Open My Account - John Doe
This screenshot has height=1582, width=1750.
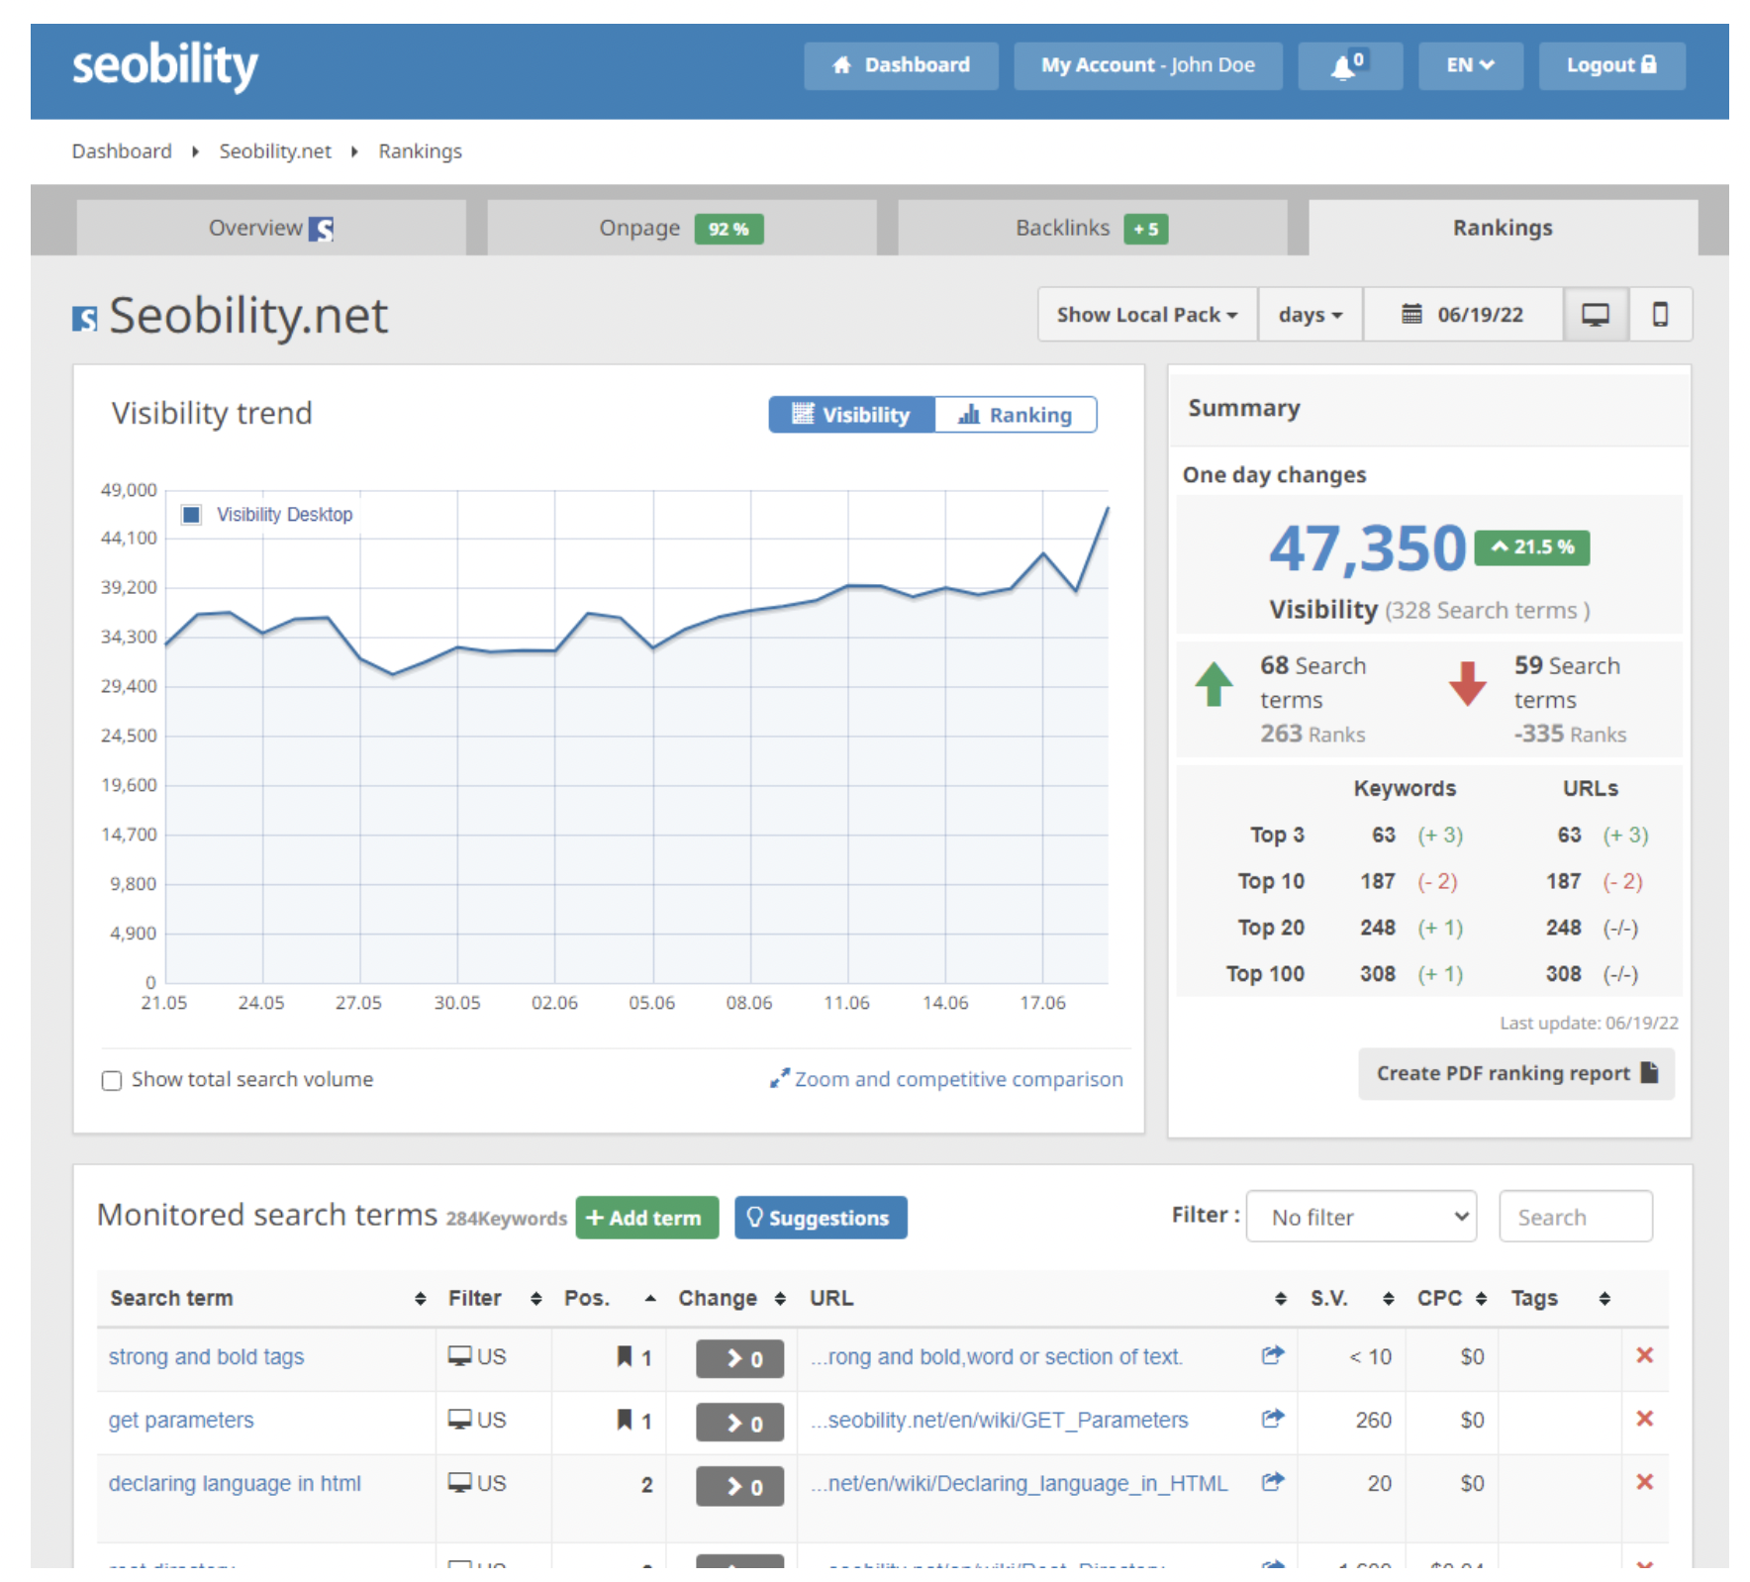click(x=1148, y=65)
